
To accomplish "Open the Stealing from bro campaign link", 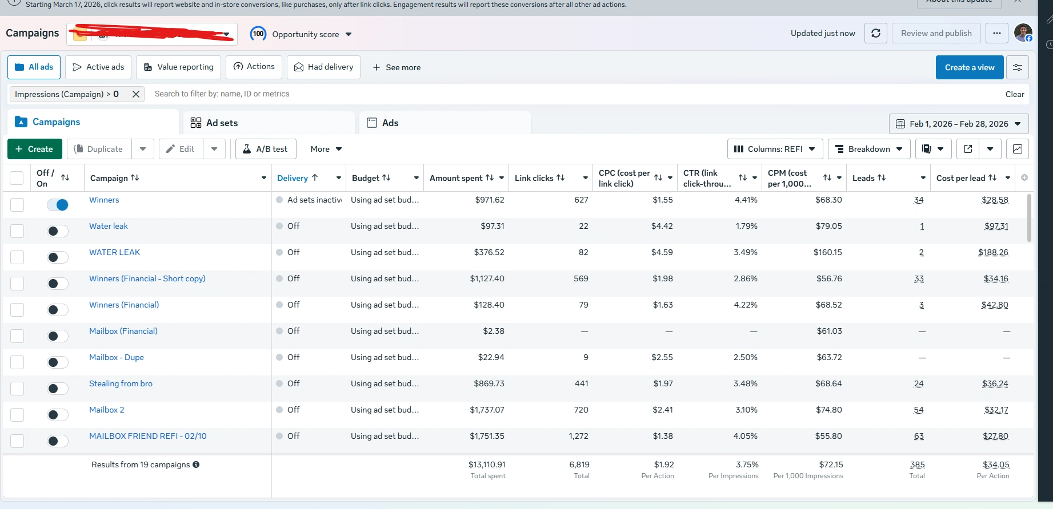I will pyautogui.click(x=121, y=383).
